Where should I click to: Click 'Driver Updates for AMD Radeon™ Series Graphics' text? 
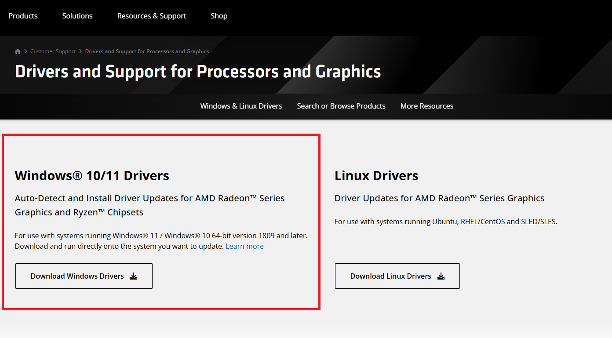[x=440, y=198]
